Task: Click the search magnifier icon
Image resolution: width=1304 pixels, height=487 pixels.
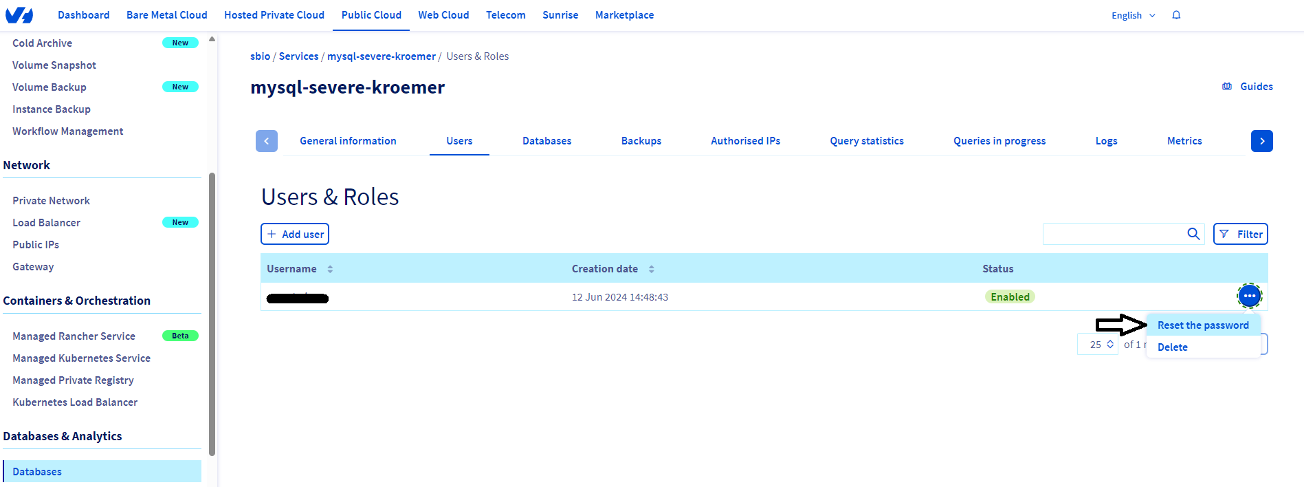Action: [1193, 234]
